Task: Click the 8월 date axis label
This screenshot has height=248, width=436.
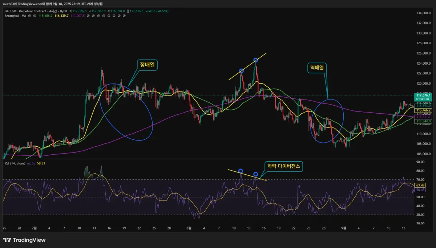Action: [189, 228]
